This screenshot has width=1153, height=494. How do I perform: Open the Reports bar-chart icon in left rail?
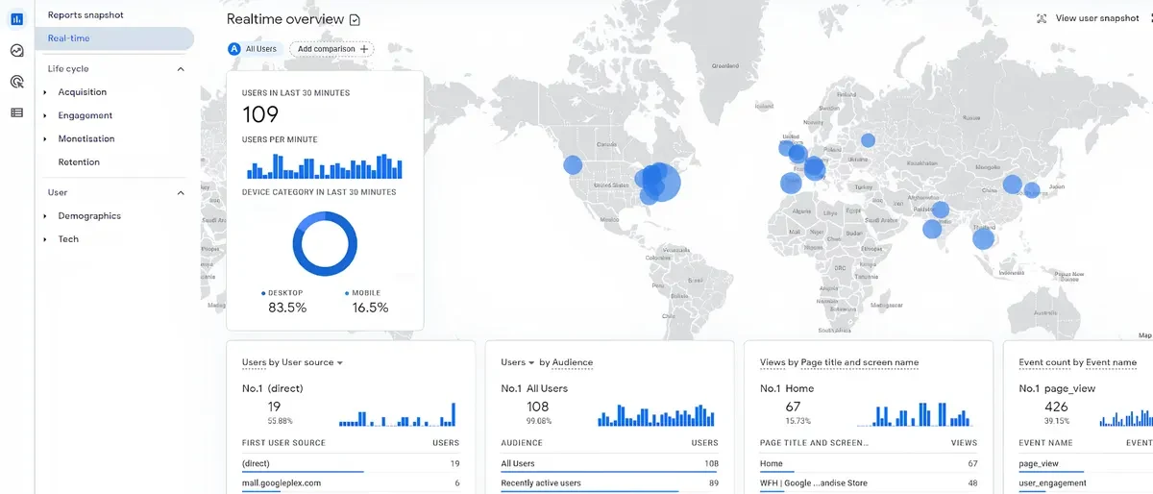[x=17, y=19]
